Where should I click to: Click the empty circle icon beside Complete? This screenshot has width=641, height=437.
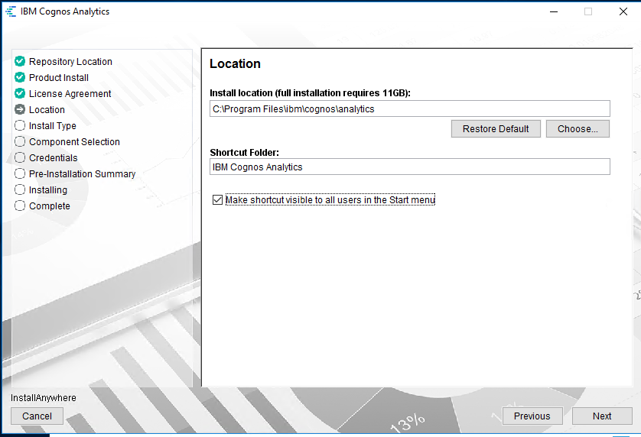pos(20,206)
